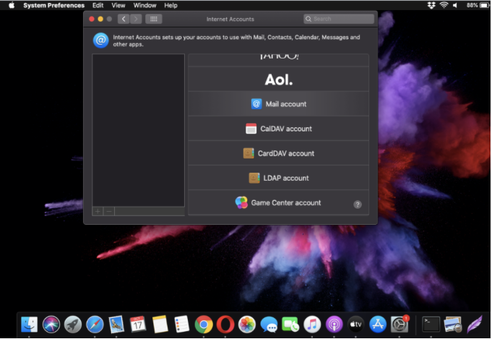Add a Mail account

pyautogui.click(x=279, y=104)
